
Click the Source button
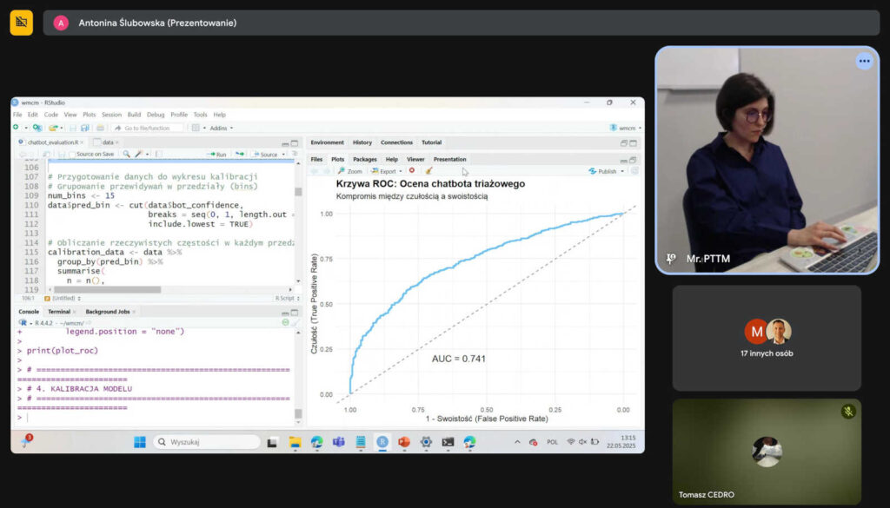pyautogui.click(x=266, y=155)
